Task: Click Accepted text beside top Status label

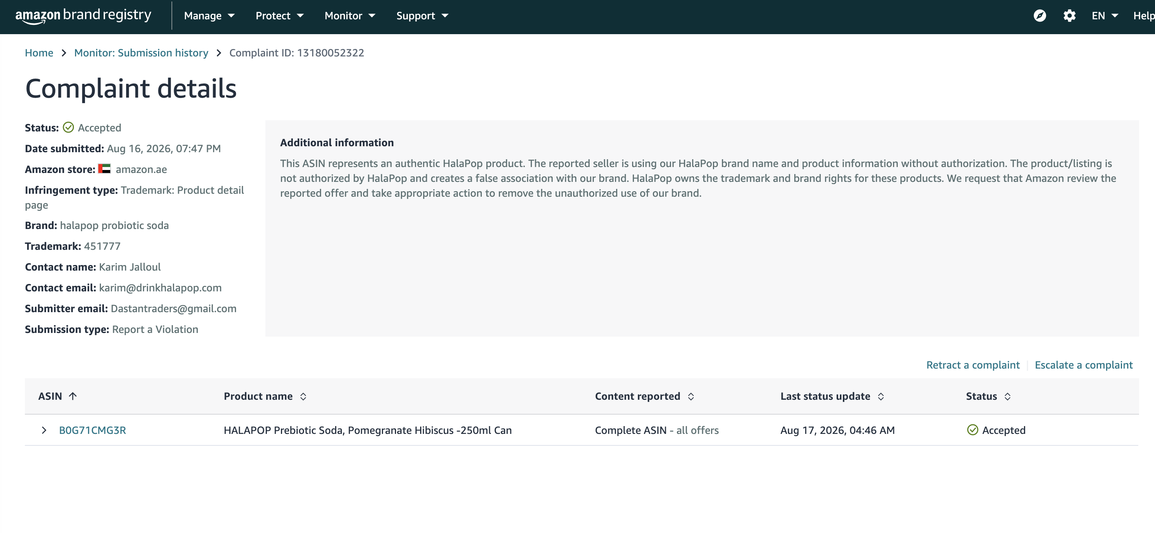Action: (x=99, y=128)
